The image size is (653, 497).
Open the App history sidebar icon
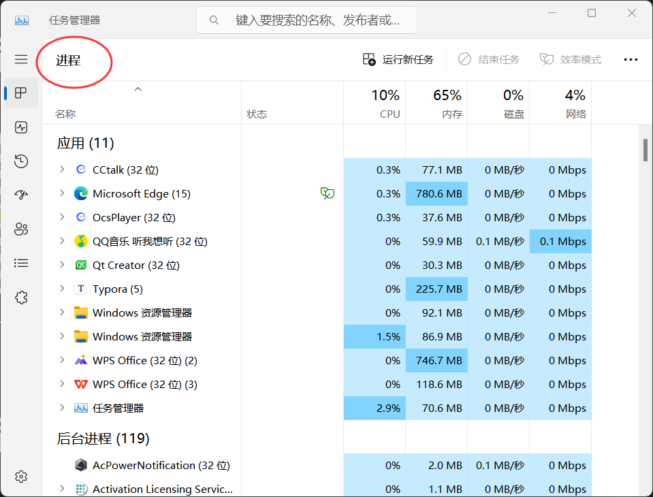[x=21, y=161]
